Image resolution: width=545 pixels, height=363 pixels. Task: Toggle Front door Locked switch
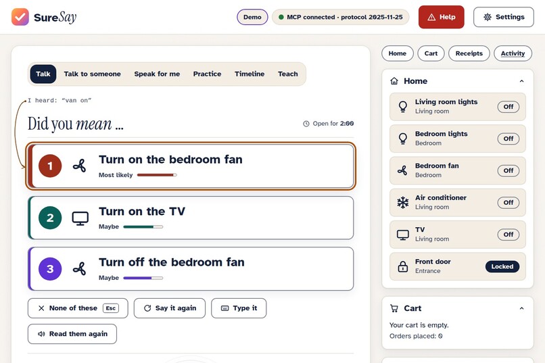[x=502, y=266]
